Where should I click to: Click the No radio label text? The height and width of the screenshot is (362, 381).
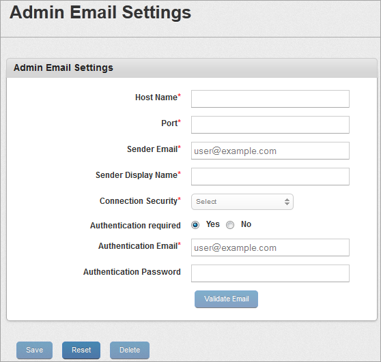[x=246, y=224]
